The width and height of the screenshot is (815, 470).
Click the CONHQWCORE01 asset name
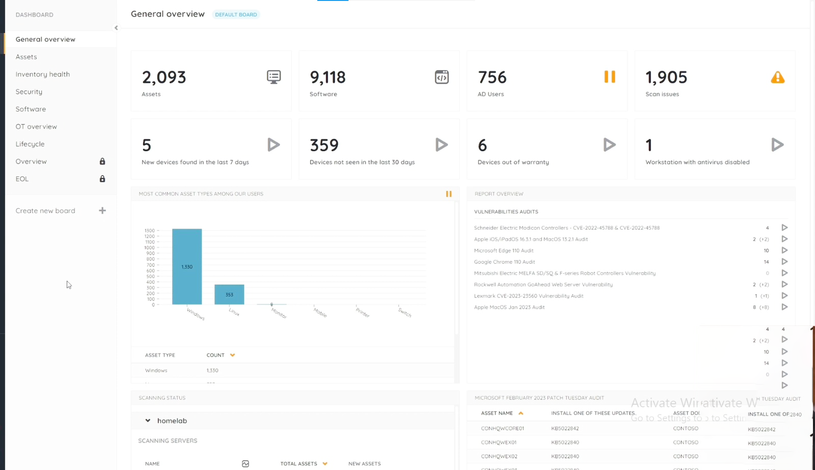[502, 429]
